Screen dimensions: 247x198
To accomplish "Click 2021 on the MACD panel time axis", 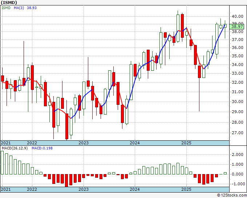I will point(6,189).
